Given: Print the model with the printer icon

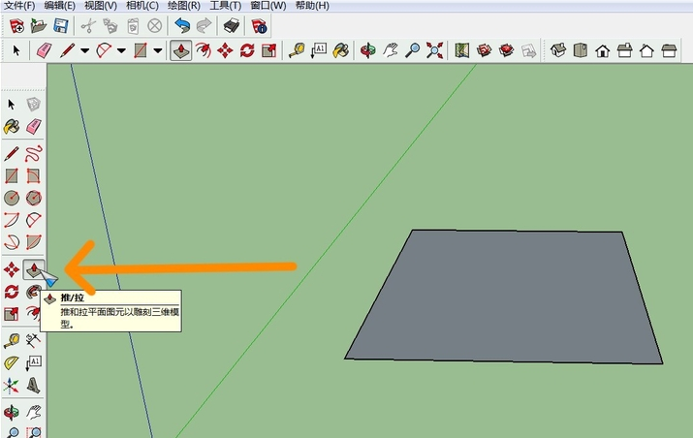Looking at the screenshot, I should 231,26.
